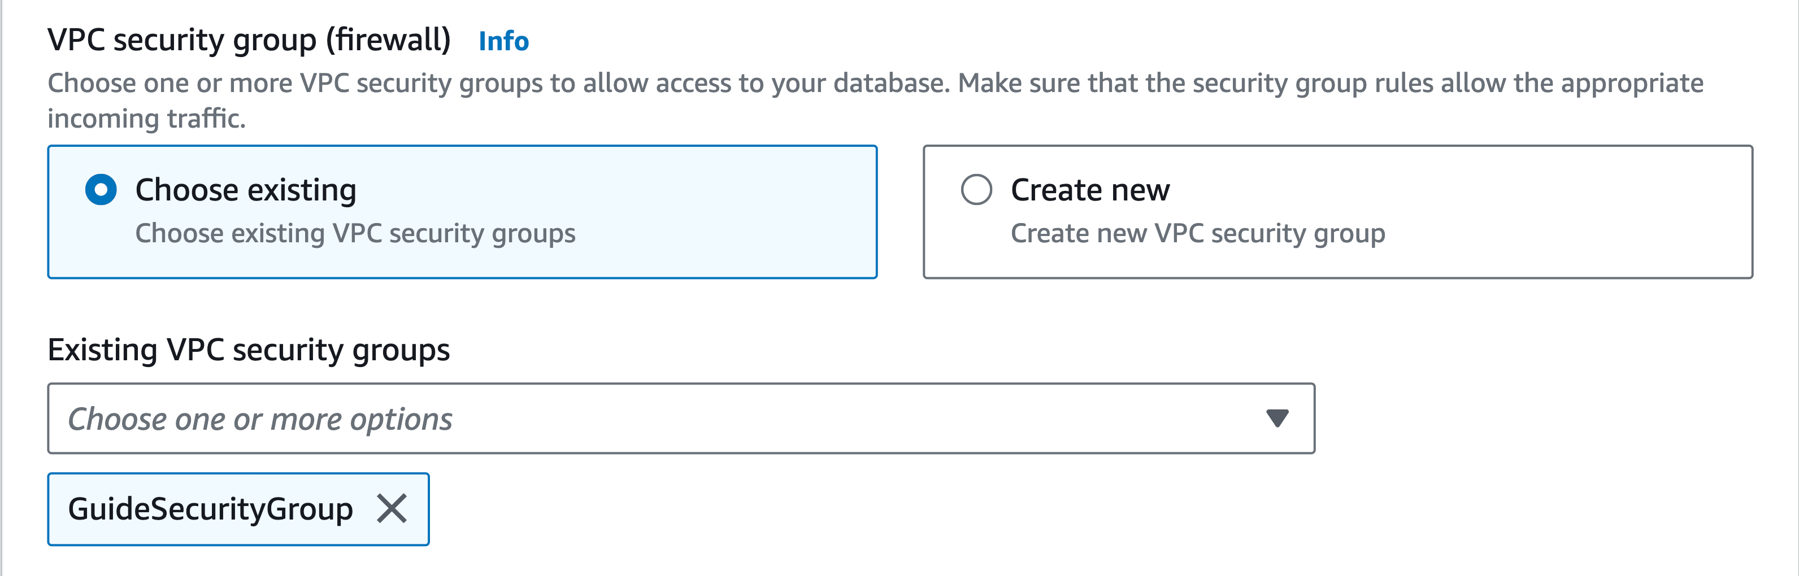Click the dropdown caret triangle icon
The height and width of the screenshot is (576, 1799).
(1276, 418)
